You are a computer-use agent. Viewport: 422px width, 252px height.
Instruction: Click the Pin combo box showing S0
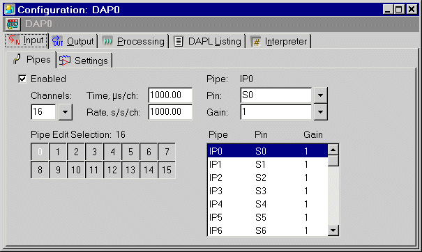[x=276, y=95]
